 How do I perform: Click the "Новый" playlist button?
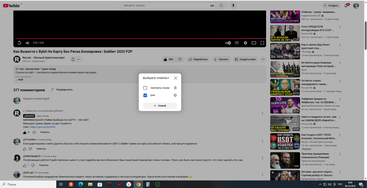click(160, 106)
